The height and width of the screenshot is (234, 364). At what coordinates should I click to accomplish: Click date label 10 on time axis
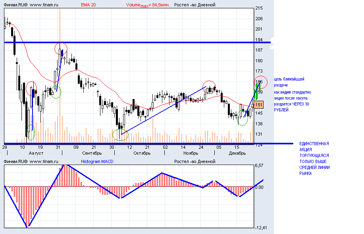pyautogui.click(x=22, y=147)
